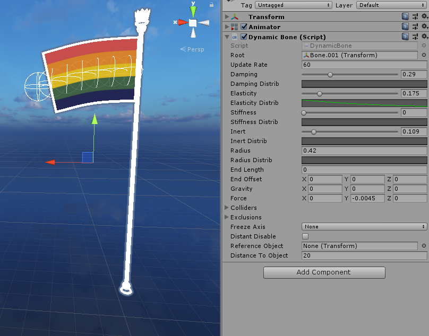Image resolution: width=429 pixels, height=336 pixels.
Task: Open the Animator component's gear settings menu
Action: [x=424, y=26]
